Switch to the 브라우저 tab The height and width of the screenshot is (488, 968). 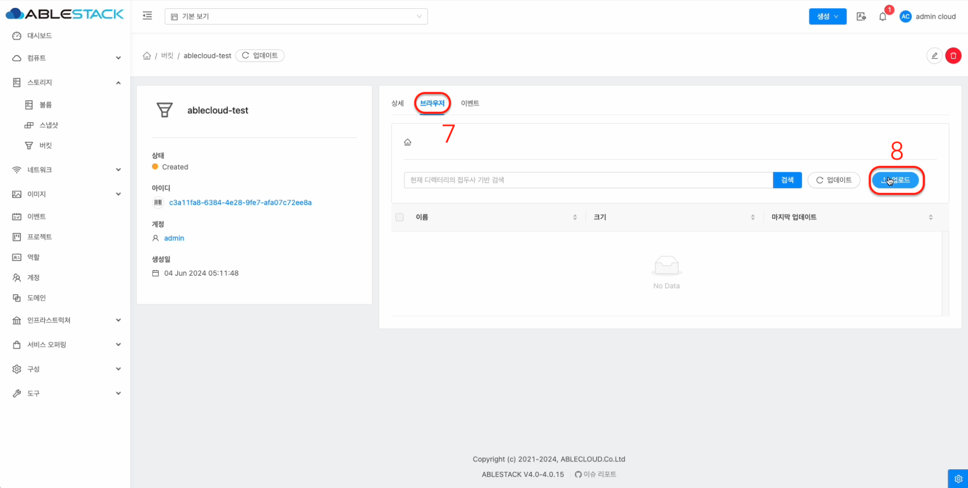click(x=432, y=103)
